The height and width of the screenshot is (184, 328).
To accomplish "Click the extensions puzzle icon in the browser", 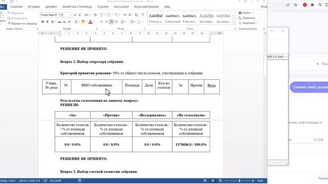I will coord(312,5).
